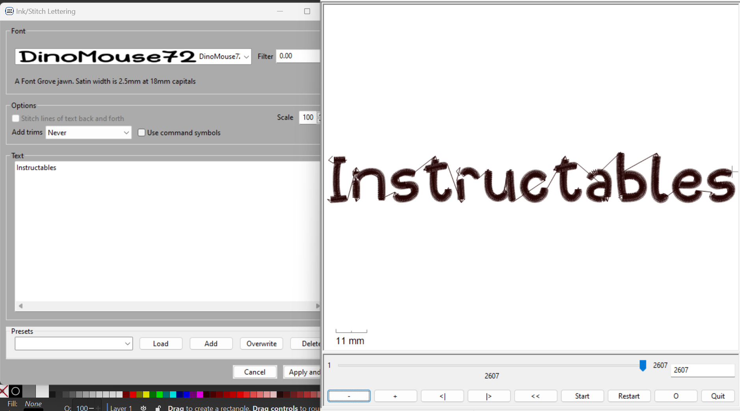The width and height of the screenshot is (740, 411).
Task: Click the text area right scroll arrow
Action: (318, 306)
